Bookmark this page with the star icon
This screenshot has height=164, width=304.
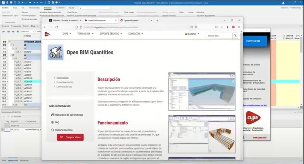point(196,27)
